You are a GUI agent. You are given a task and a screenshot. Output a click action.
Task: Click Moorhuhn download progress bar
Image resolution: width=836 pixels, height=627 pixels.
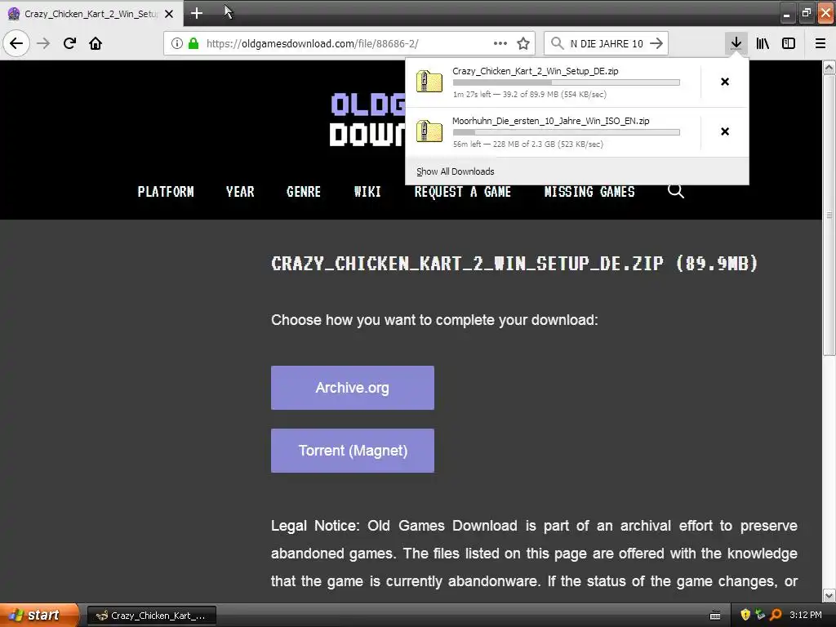click(x=567, y=131)
